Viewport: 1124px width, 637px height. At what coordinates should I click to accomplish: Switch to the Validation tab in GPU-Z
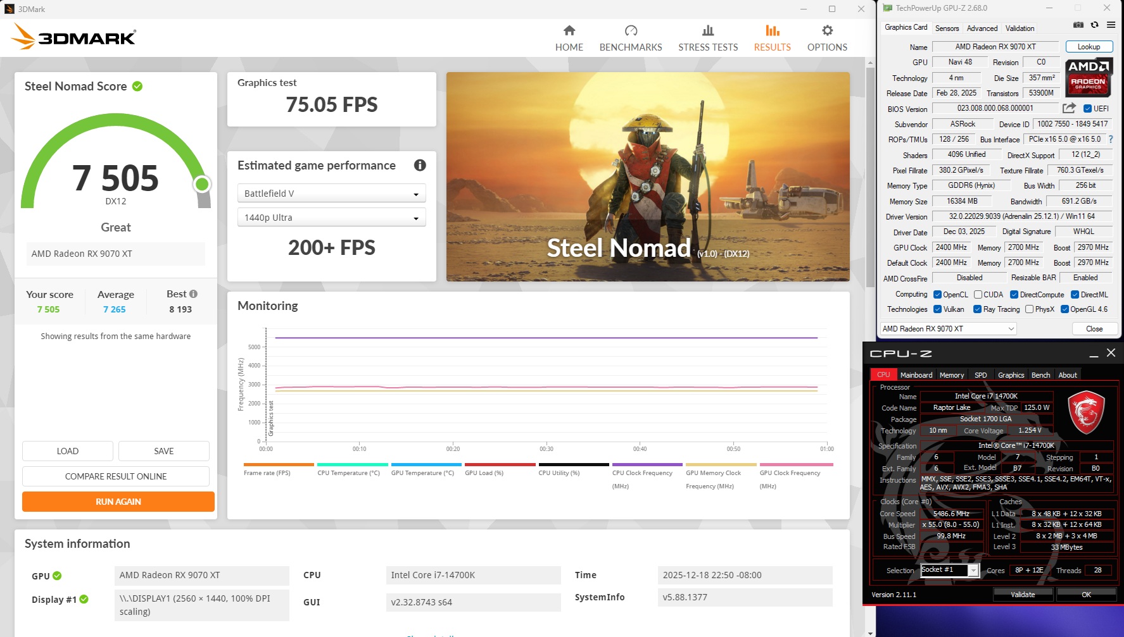point(1020,28)
